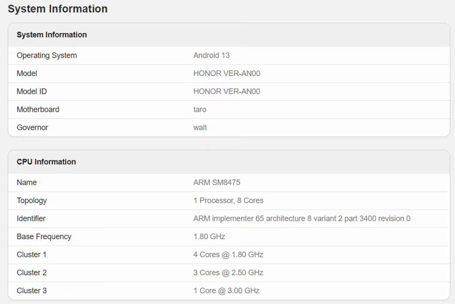Click the Topology row label
This screenshot has width=455, height=304.
[x=32, y=200]
